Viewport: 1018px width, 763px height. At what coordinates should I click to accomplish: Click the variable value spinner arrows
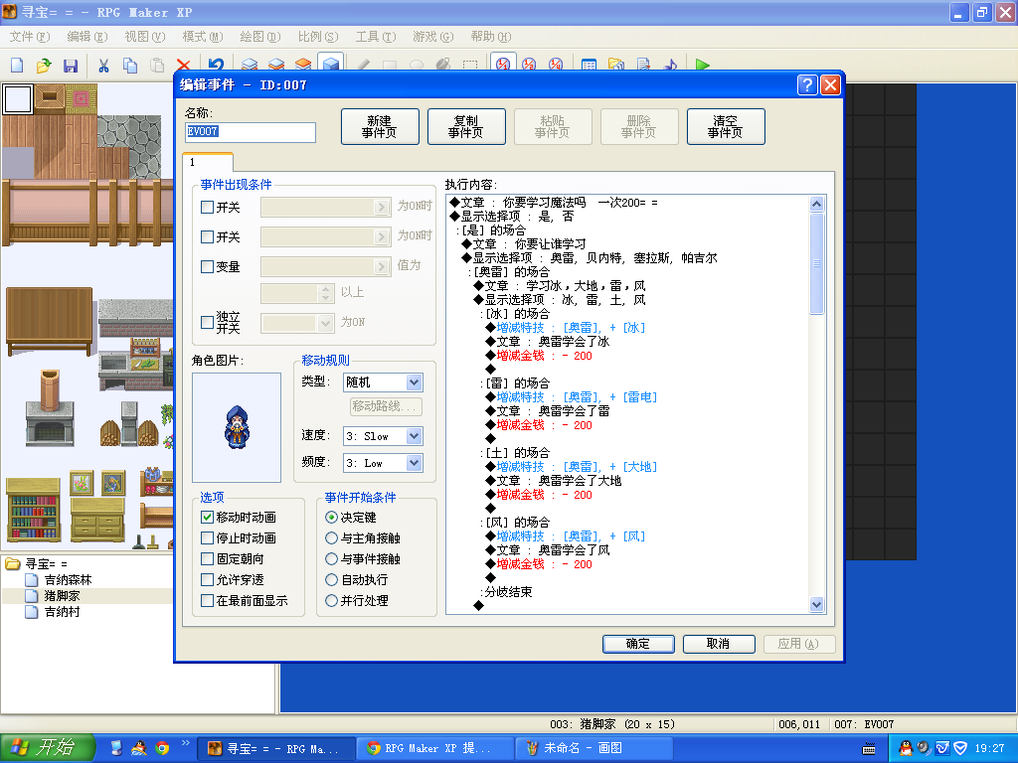[x=326, y=293]
